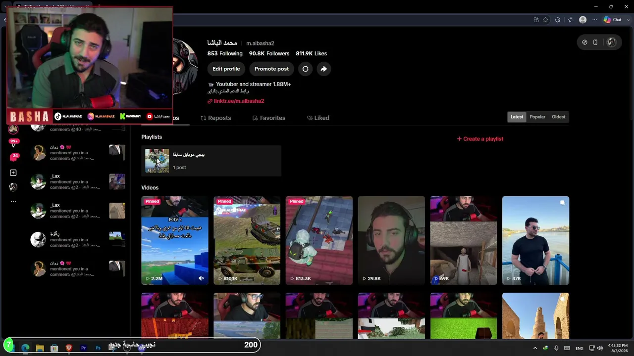
Task: Open the photo post with 47K views
Action: 536,240
